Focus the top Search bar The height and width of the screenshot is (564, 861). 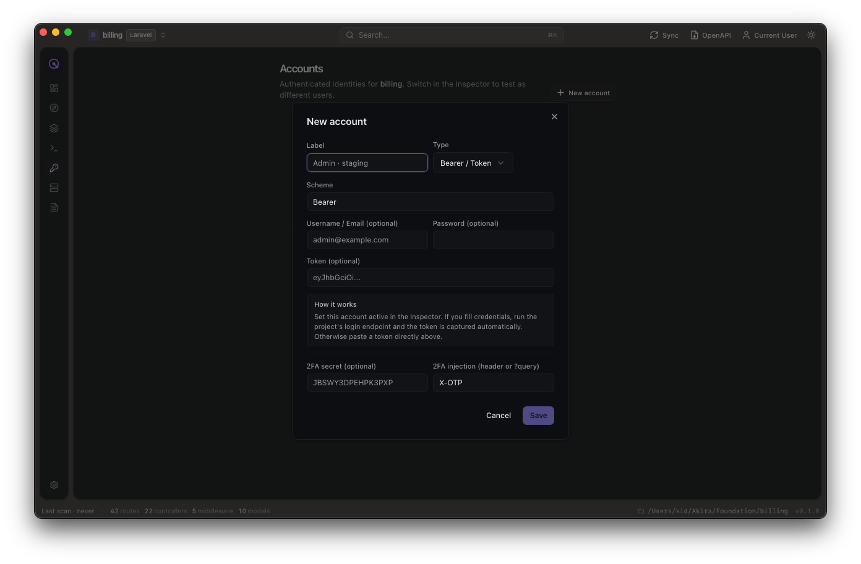pyautogui.click(x=452, y=35)
